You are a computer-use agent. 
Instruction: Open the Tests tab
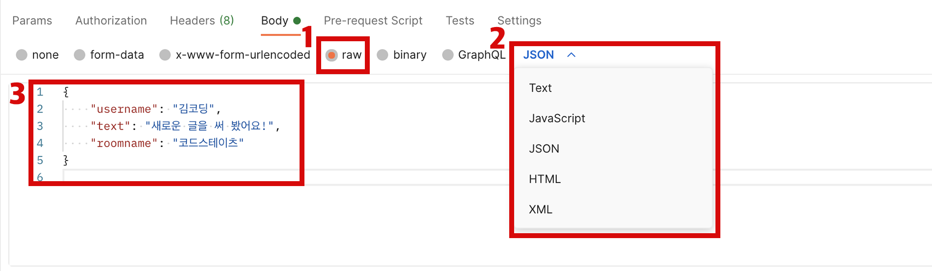point(460,21)
